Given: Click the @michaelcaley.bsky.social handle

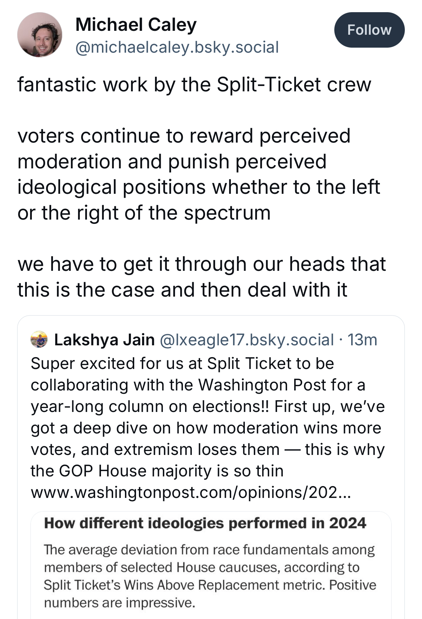Looking at the screenshot, I should pyautogui.click(x=177, y=47).
